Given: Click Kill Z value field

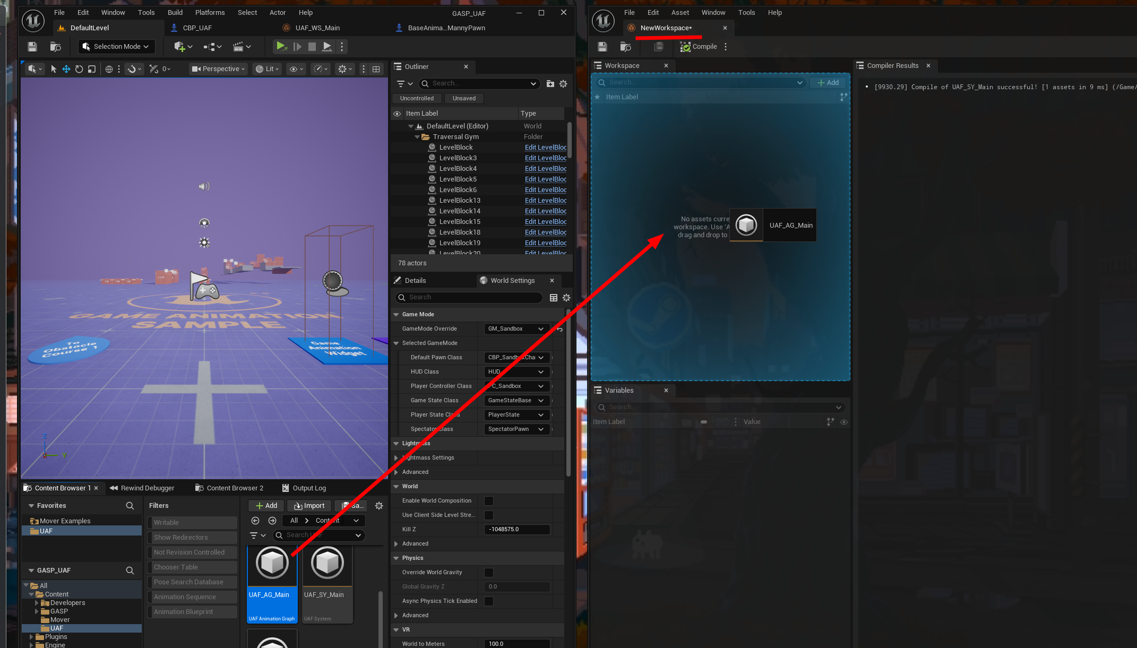Looking at the screenshot, I should pos(517,530).
